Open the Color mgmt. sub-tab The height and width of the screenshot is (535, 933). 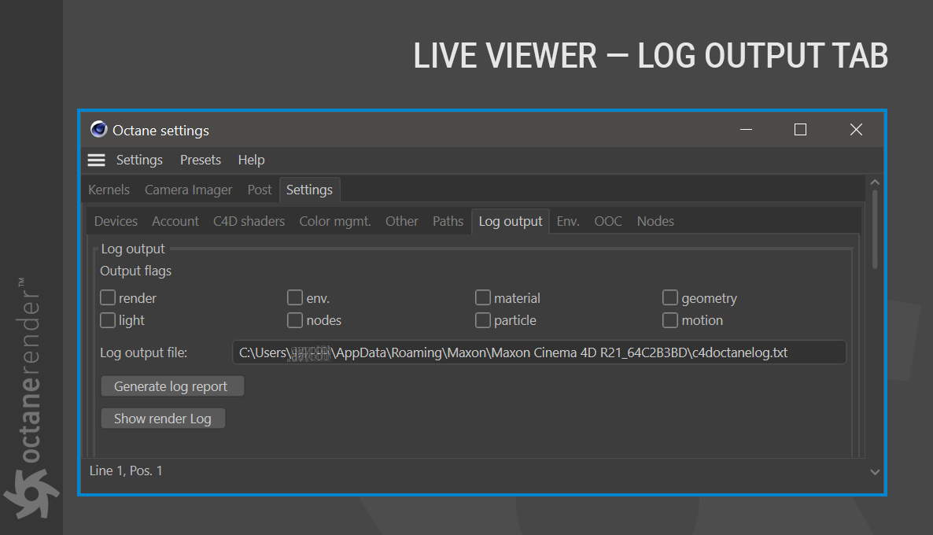tap(335, 221)
